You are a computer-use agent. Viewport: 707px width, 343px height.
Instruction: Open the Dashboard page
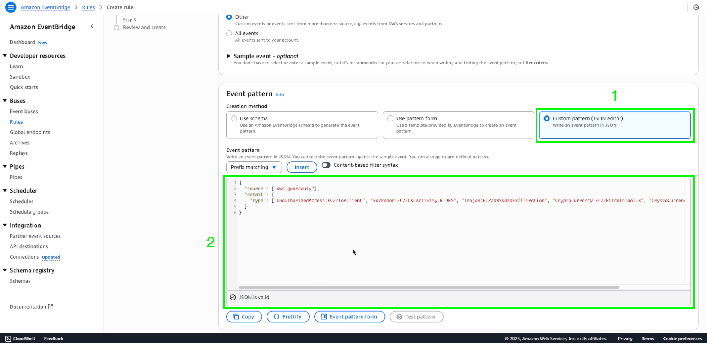tap(22, 42)
